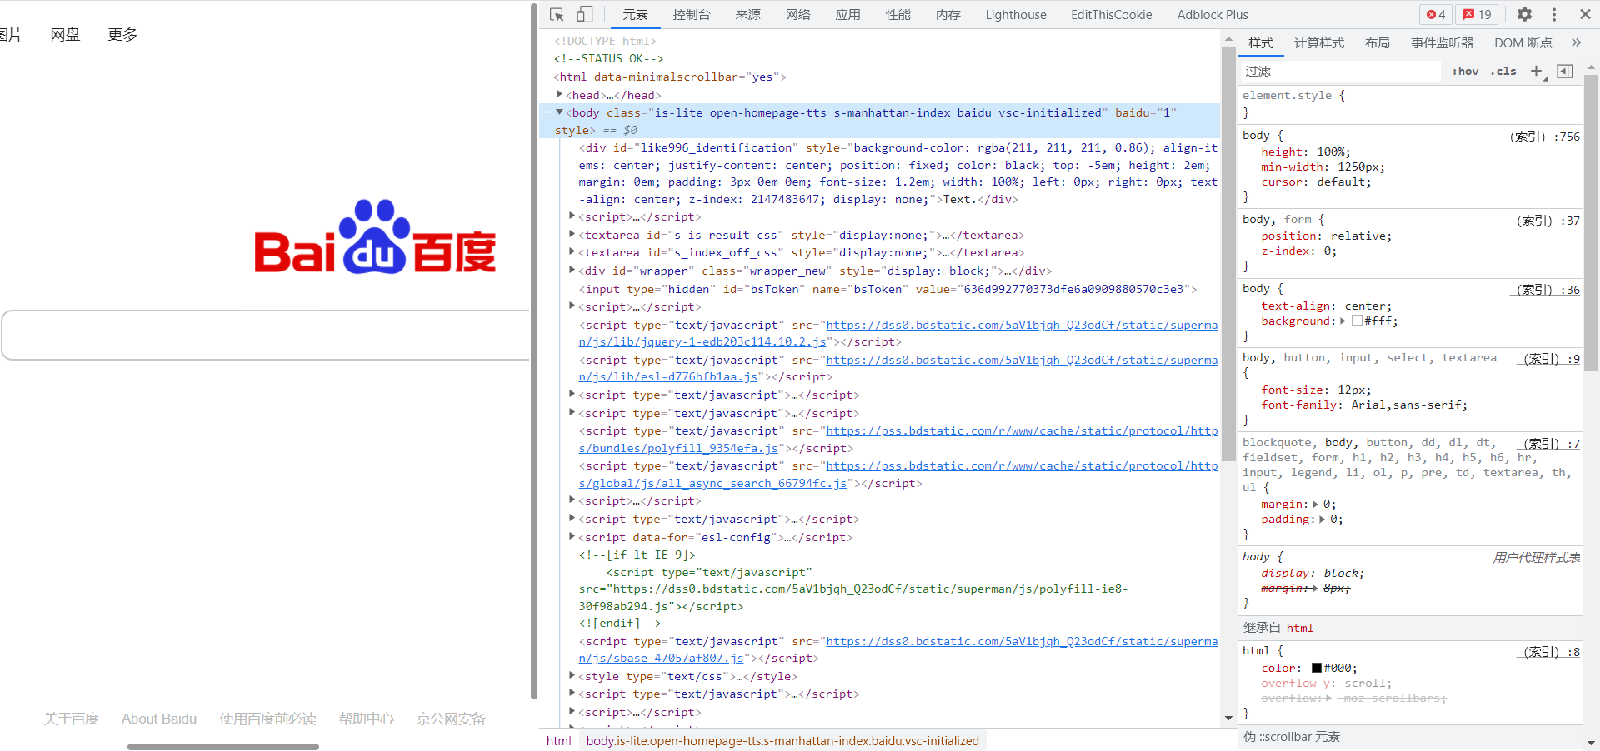Select the 布局 (Layout) sidebar tab

(x=1377, y=42)
